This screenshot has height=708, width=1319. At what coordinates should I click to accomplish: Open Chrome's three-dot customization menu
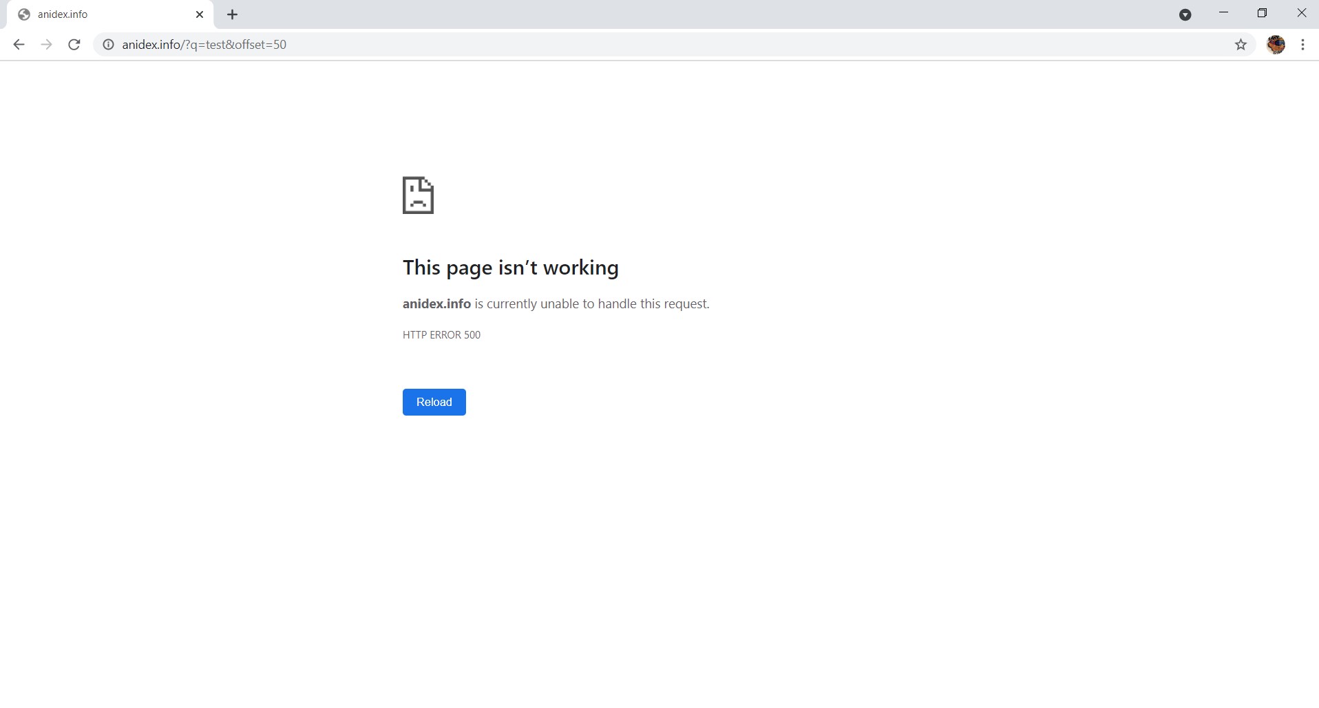pyautogui.click(x=1302, y=45)
